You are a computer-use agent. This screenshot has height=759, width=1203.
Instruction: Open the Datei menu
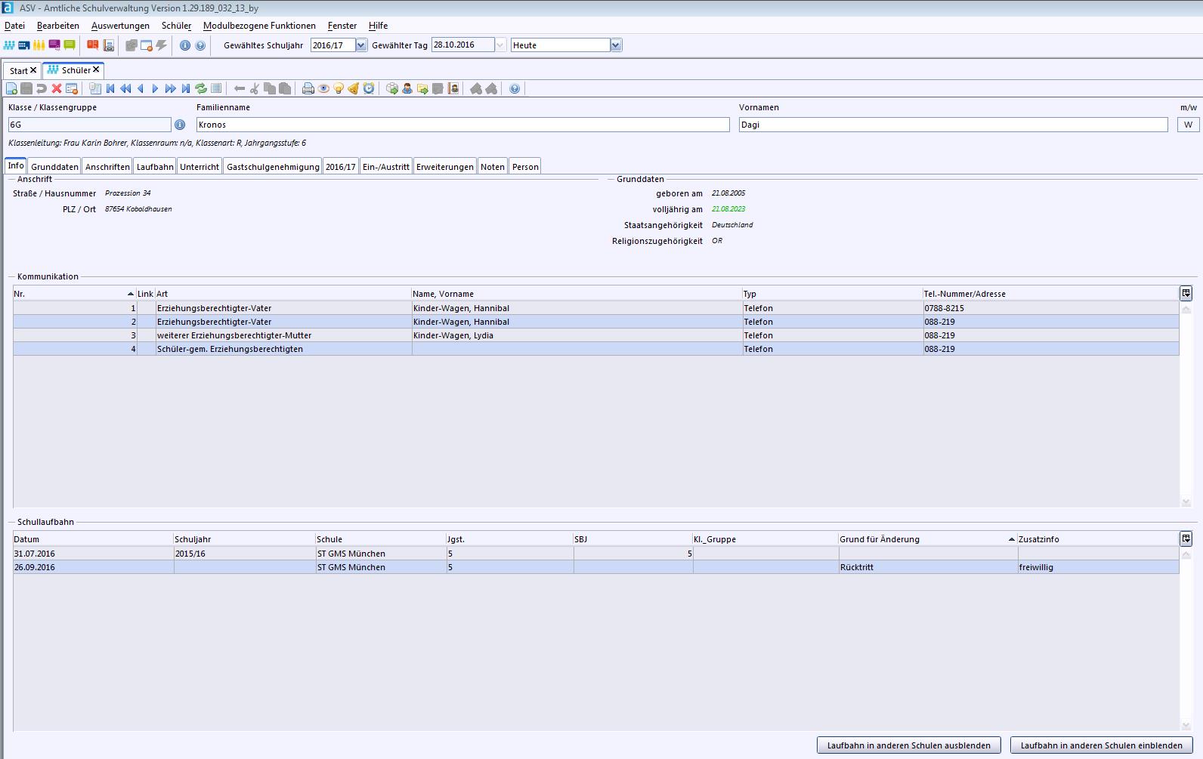click(x=14, y=26)
